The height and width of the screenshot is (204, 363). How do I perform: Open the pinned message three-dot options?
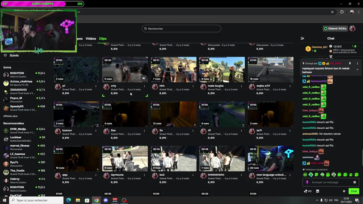[x=357, y=63]
